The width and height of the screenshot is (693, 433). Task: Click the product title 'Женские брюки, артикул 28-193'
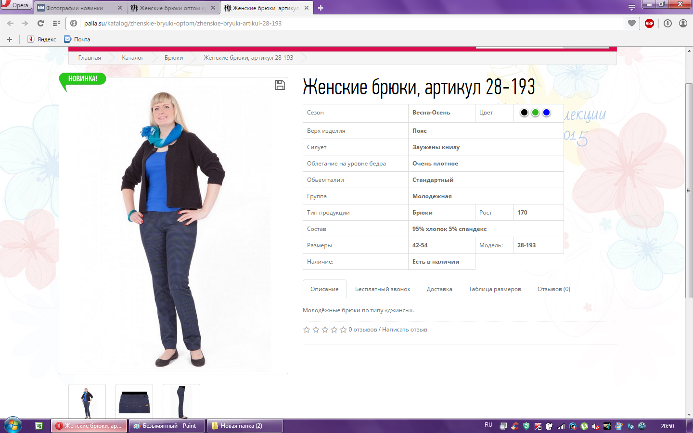tap(419, 87)
